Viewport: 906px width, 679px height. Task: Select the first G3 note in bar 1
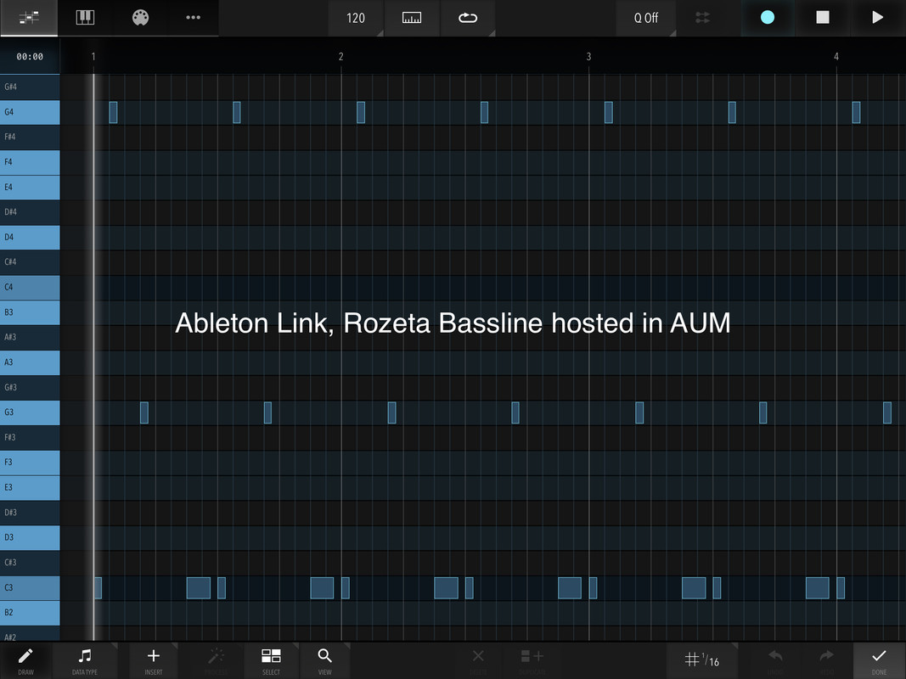(144, 412)
